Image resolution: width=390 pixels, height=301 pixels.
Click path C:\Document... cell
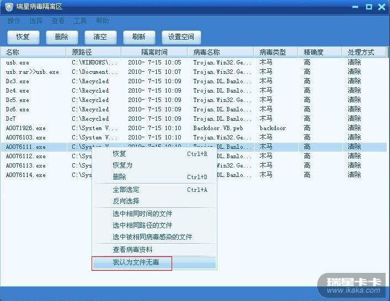pos(94,72)
